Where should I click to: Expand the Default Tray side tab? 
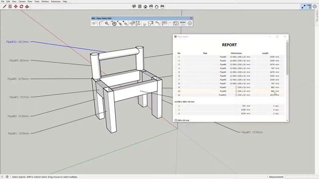(317, 16)
